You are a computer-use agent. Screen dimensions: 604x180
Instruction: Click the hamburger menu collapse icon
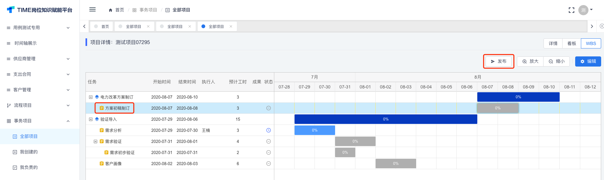pyautogui.click(x=92, y=10)
